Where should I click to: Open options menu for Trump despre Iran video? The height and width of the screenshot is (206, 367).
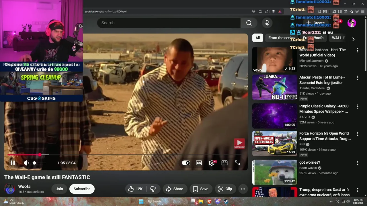[358, 190]
